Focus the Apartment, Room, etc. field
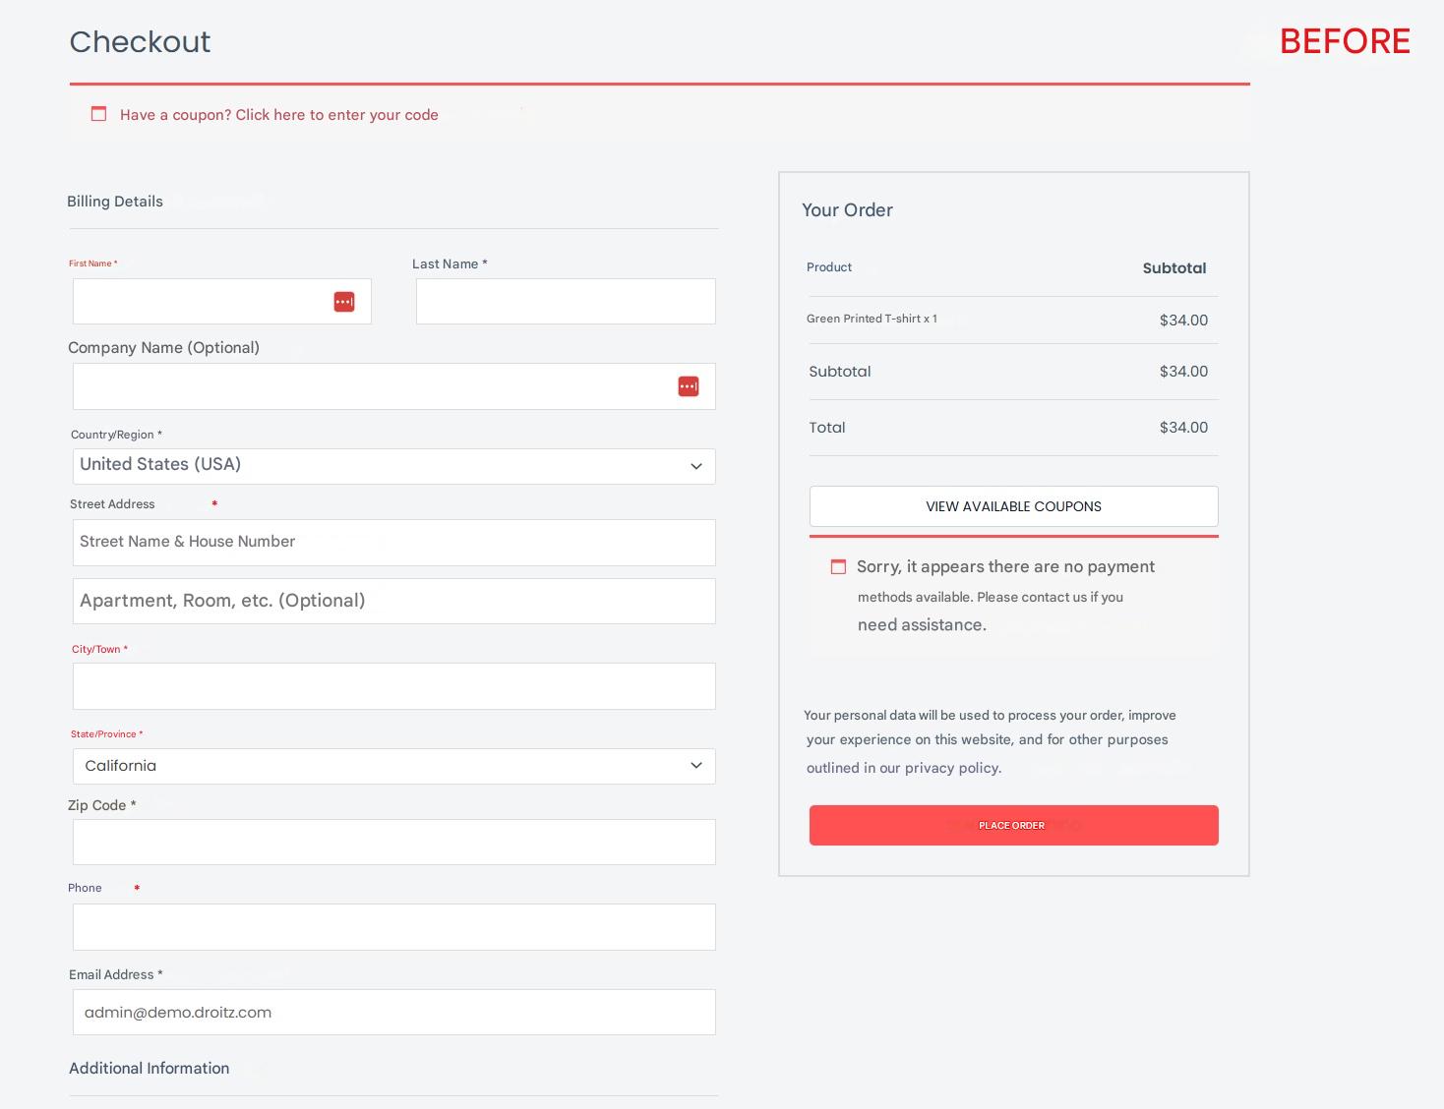Image resolution: width=1444 pixels, height=1109 pixels. pos(393,601)
